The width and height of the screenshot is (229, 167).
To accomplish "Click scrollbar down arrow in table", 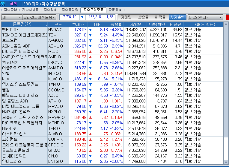I will click(x=226, y=162).
